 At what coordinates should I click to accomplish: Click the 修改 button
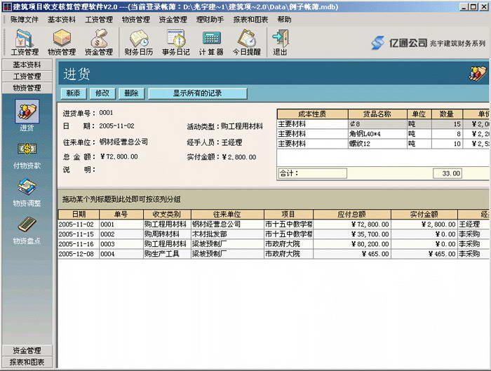(102, 93)
